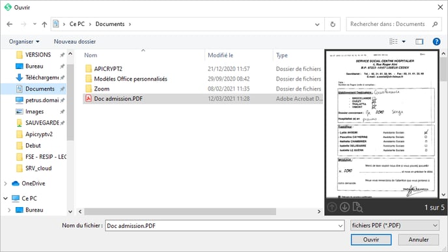Image resolution: width=448 pixels, height=252 pixels.
Task: Change the view layout icon
Action: click(394, 42)
